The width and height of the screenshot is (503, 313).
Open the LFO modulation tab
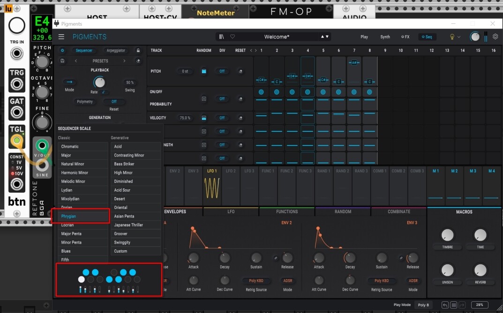pyautogui.click(x=231, y=212)
